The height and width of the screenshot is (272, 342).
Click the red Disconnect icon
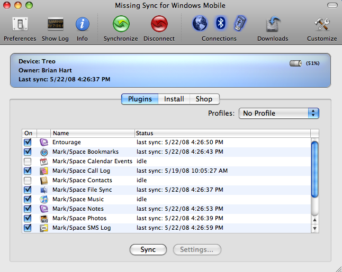coord(159,24)
